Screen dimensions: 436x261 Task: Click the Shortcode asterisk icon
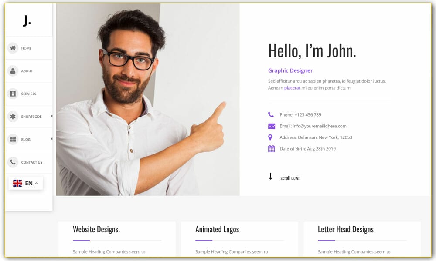tap(13, 117)
